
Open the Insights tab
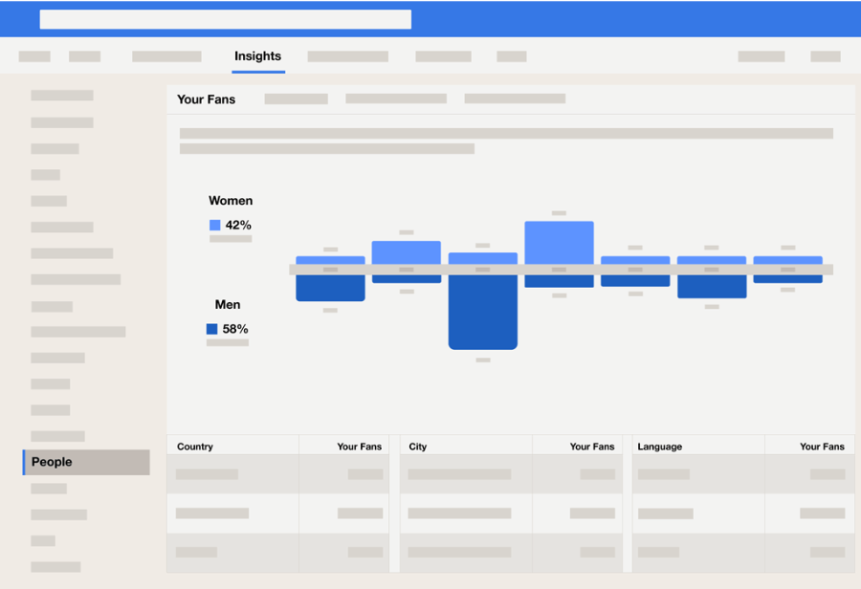tap(257, 56)
